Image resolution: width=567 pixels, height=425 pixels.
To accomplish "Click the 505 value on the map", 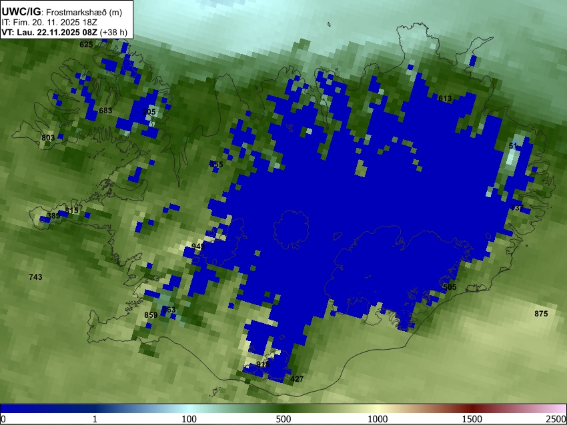I will [450, 287].
